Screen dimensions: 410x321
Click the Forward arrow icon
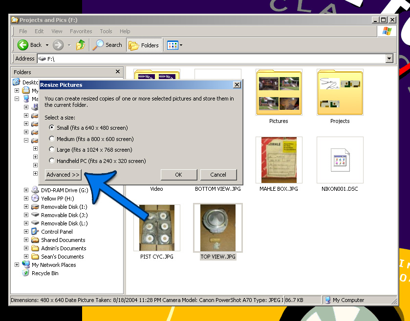[58, 45]
